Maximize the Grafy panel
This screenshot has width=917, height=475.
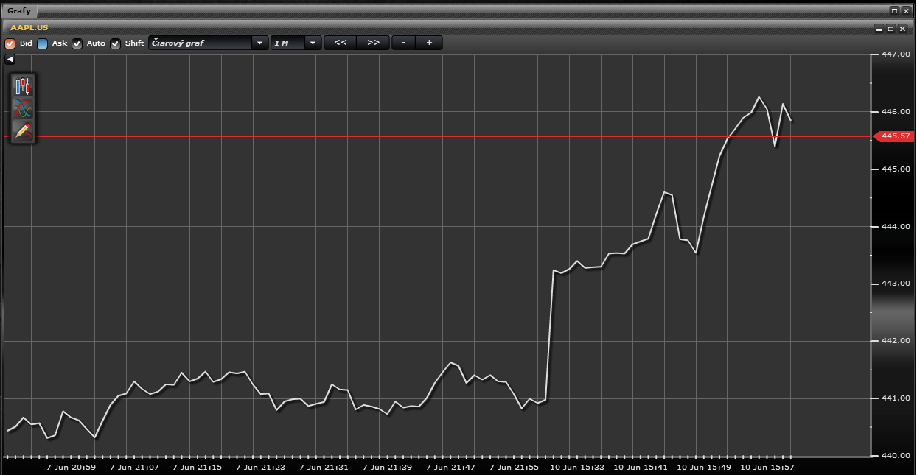click(x=894, y=11)
